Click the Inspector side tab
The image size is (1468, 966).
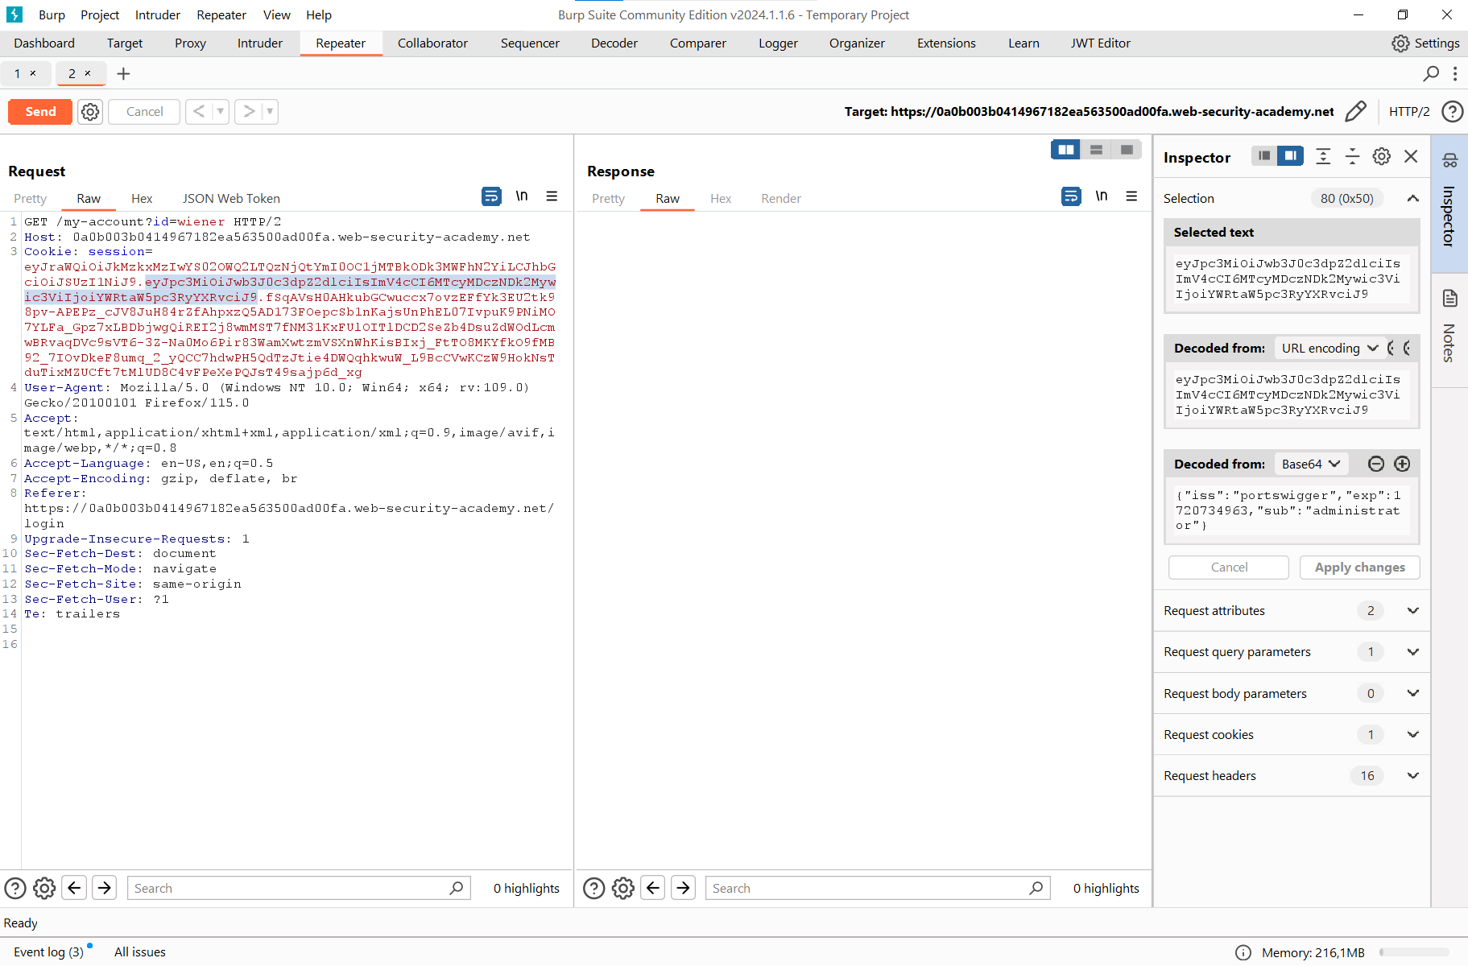[1449, 203]
